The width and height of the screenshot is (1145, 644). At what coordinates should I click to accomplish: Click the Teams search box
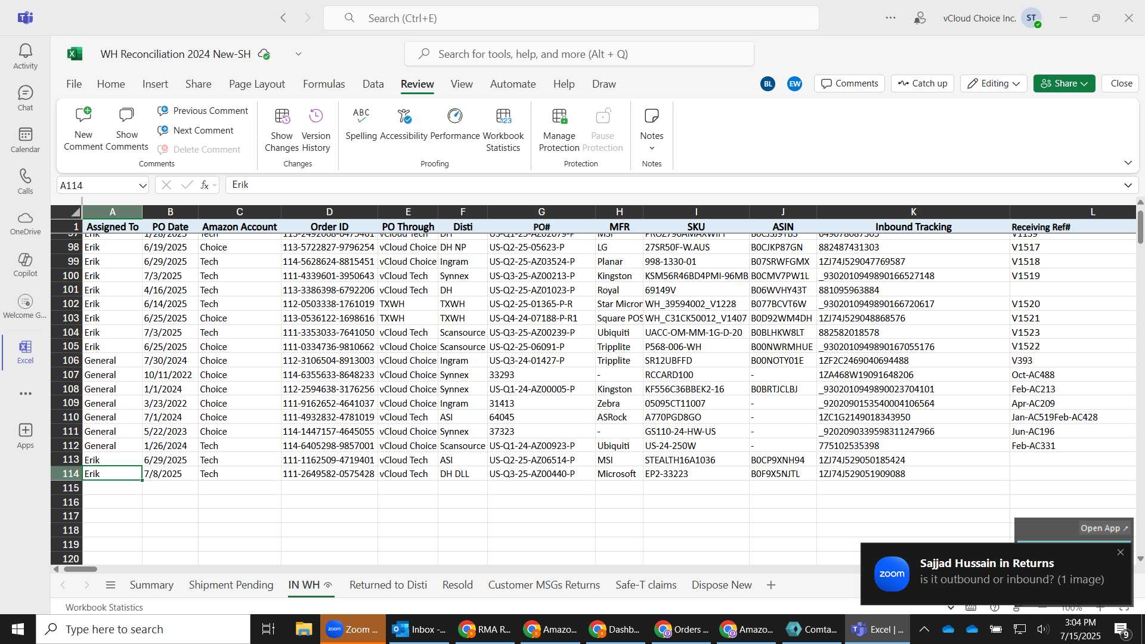pyautogui.click(x=571, y=18)
